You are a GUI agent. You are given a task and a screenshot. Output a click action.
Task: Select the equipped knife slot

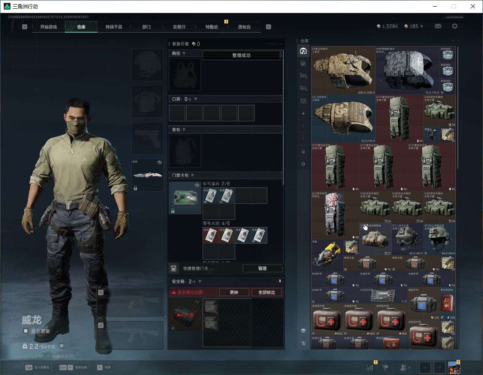coord(147,175)
